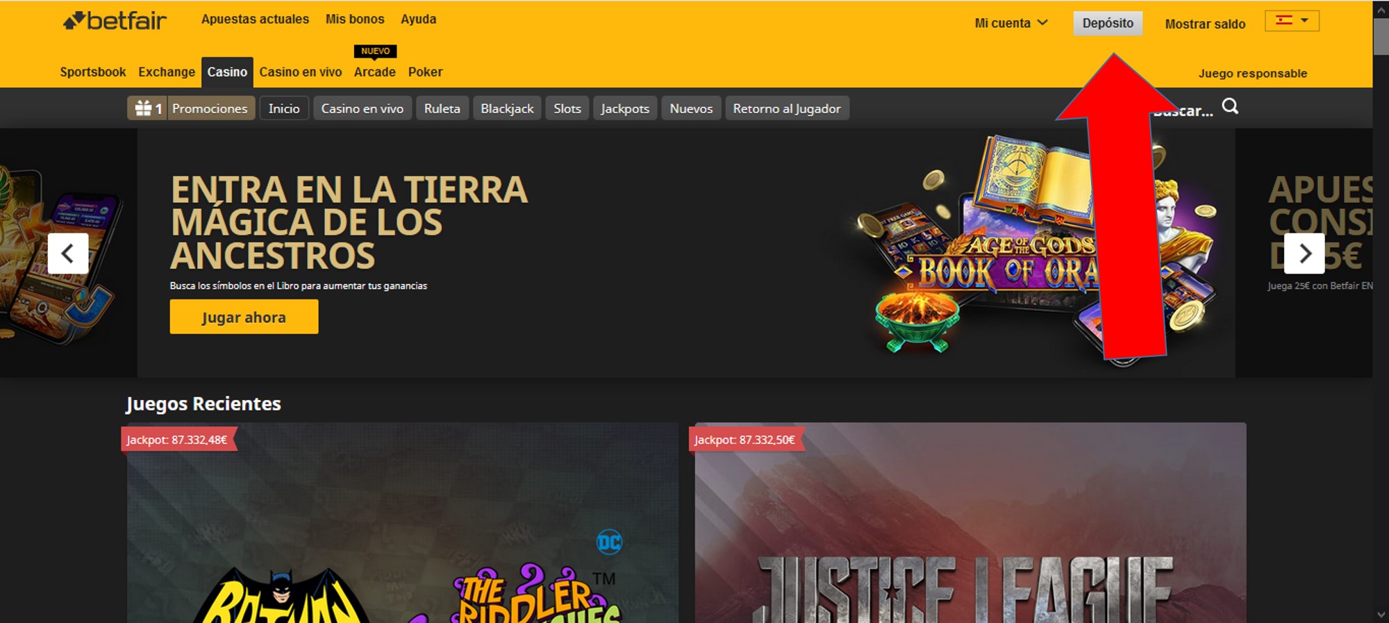Go to next banner slide arrow
The width and height of the screenshot is (1389, 623).
tap(1304, 254)
